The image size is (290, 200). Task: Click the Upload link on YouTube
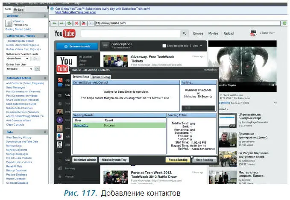click(x=229, y=33)
